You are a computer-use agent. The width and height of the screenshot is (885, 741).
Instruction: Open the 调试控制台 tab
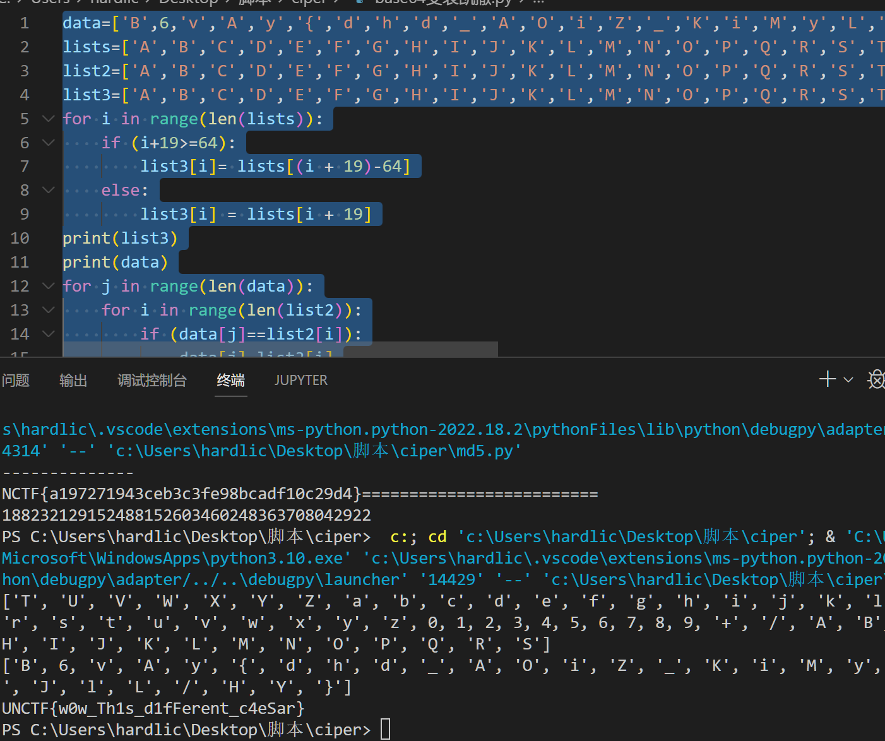tap(151, 380)
